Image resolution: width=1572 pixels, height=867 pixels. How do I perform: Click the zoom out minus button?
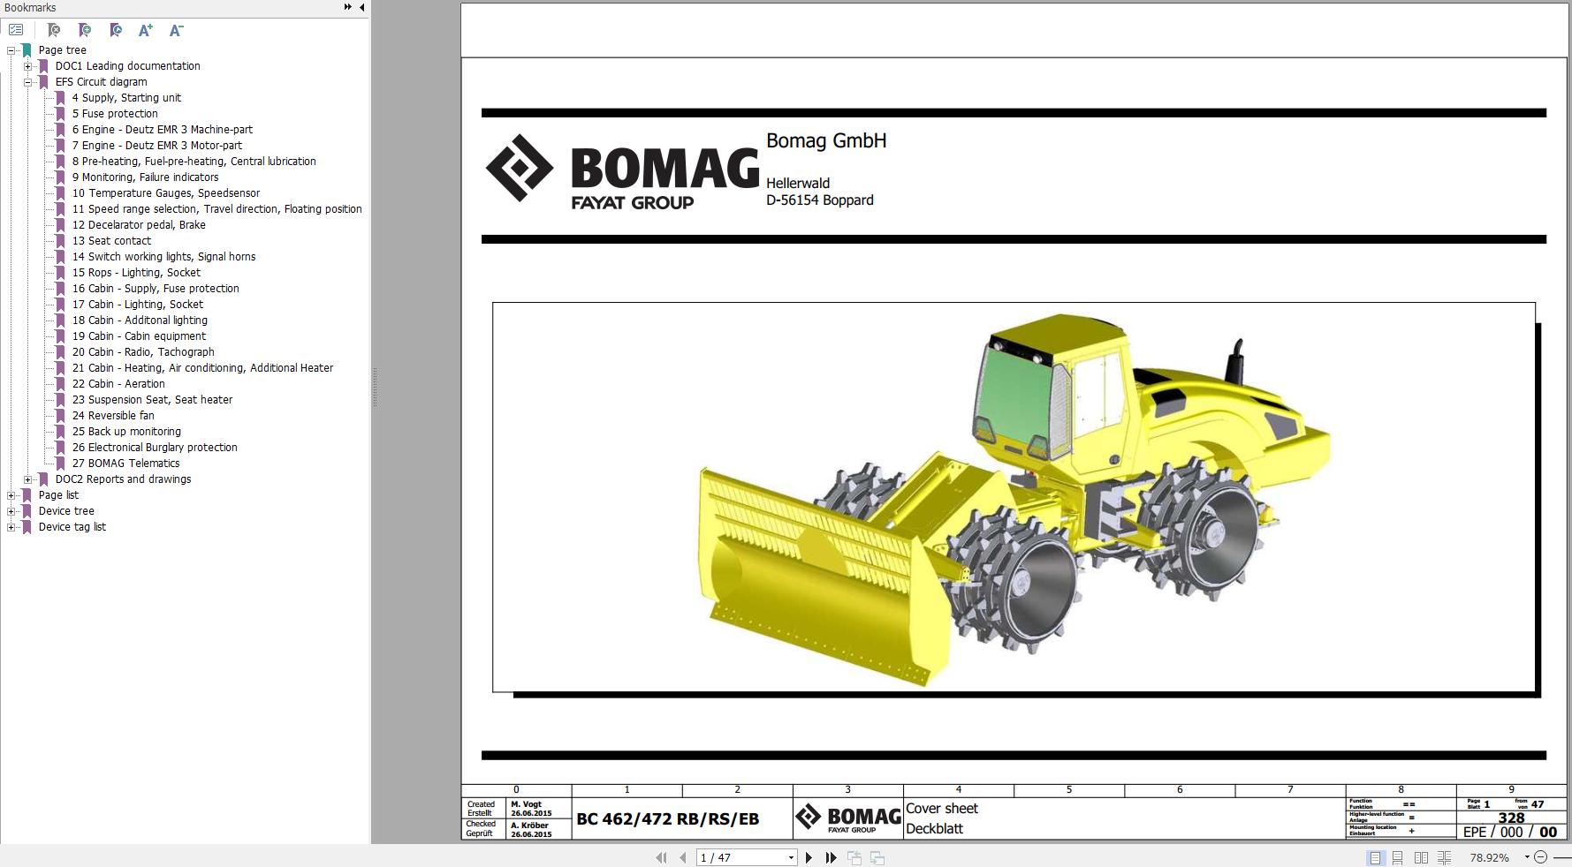tap(1540, 857)
